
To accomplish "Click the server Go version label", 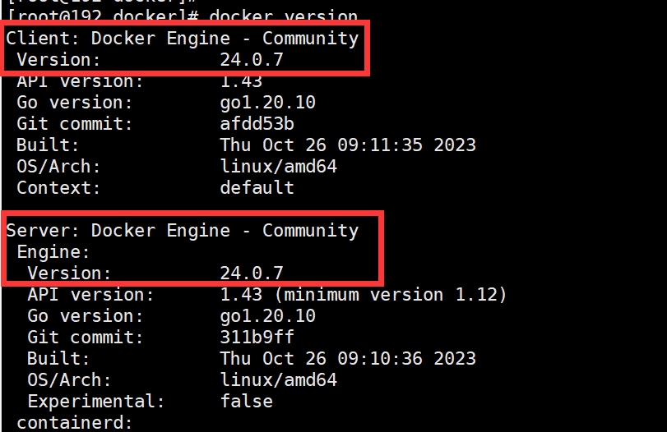I will (86, 316).
